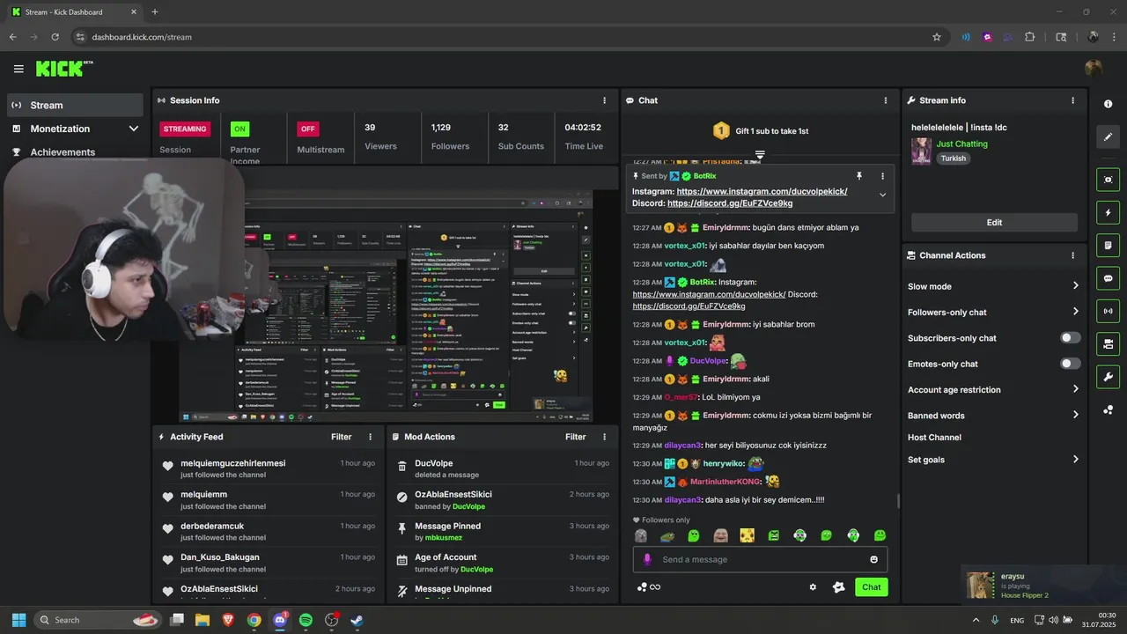Click the purple microphone chat identity icon
1127x634 pixels.
tap(647, 559)
